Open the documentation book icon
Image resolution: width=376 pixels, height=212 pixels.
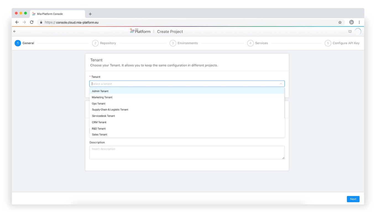[x=350, y=31]
